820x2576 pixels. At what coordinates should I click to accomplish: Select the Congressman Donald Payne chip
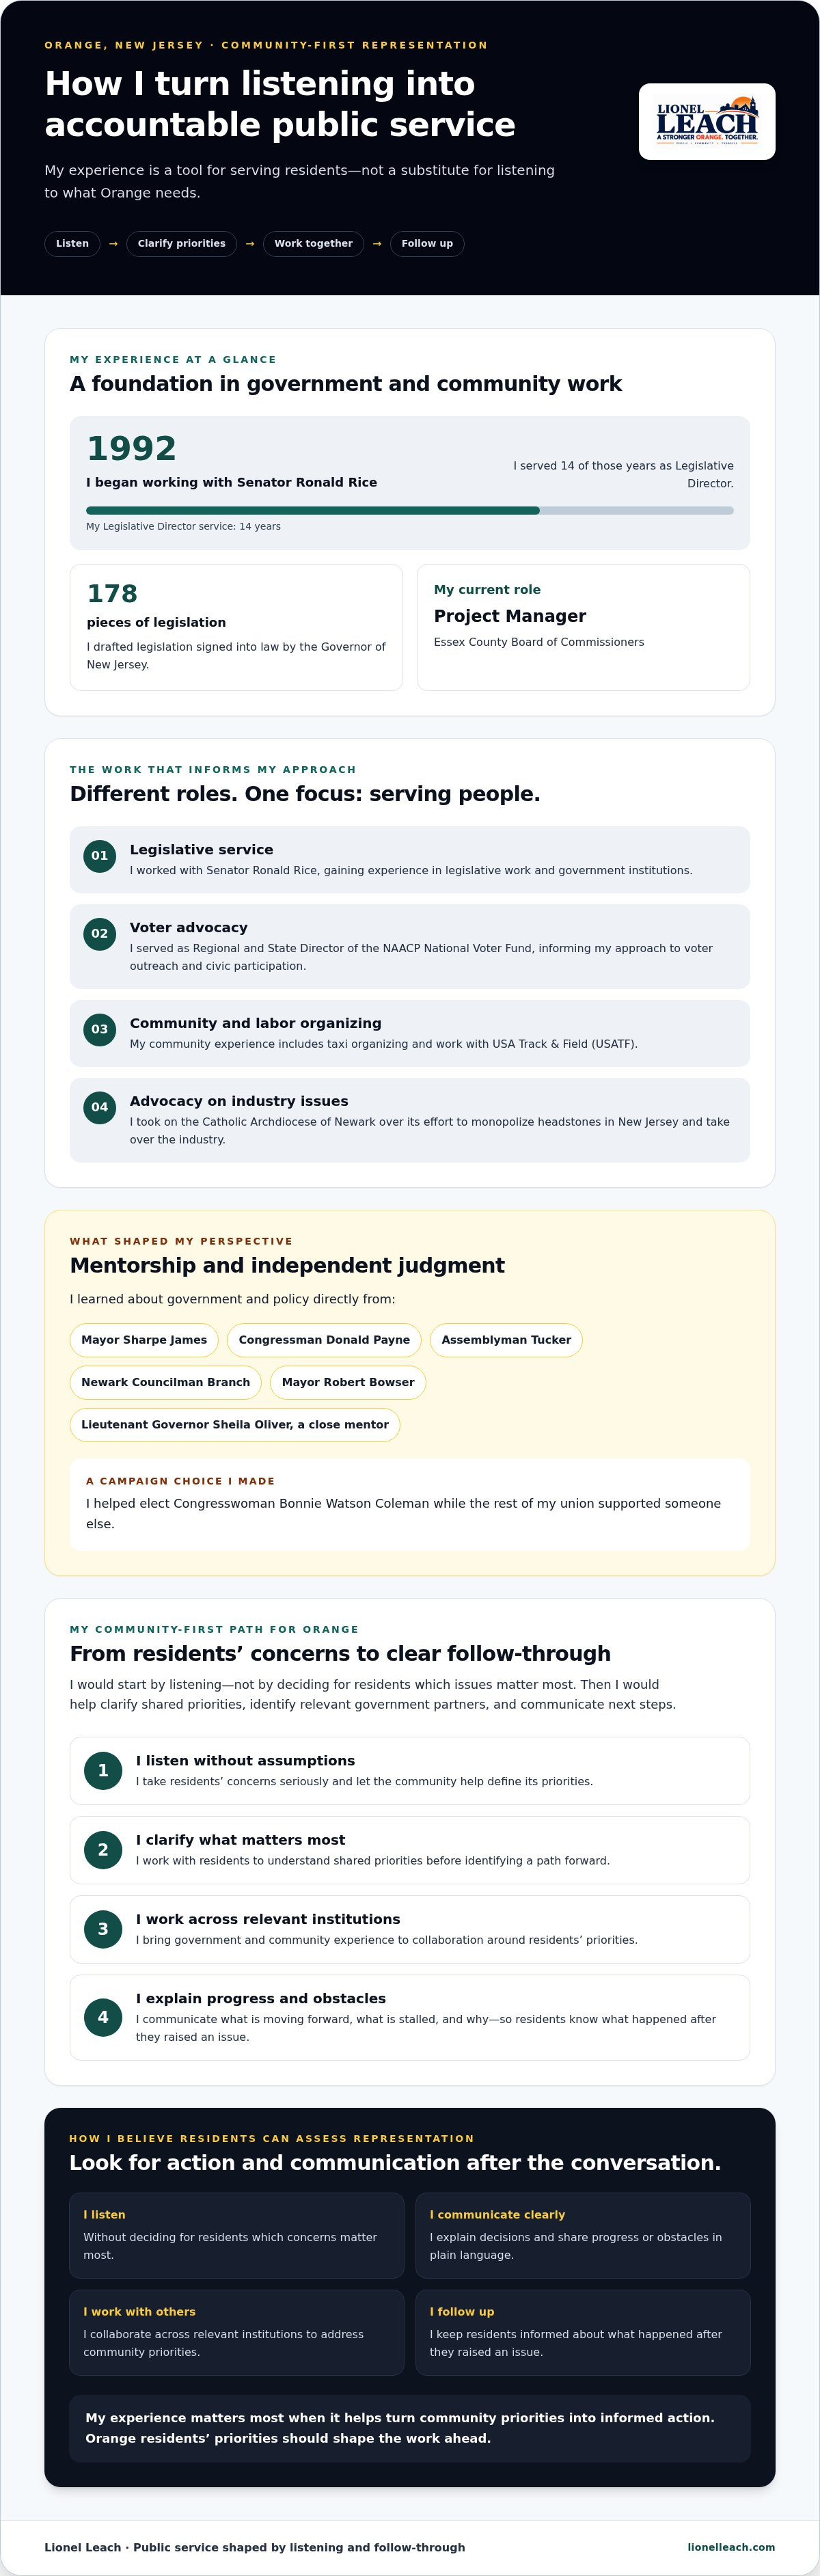[324, 1340]
